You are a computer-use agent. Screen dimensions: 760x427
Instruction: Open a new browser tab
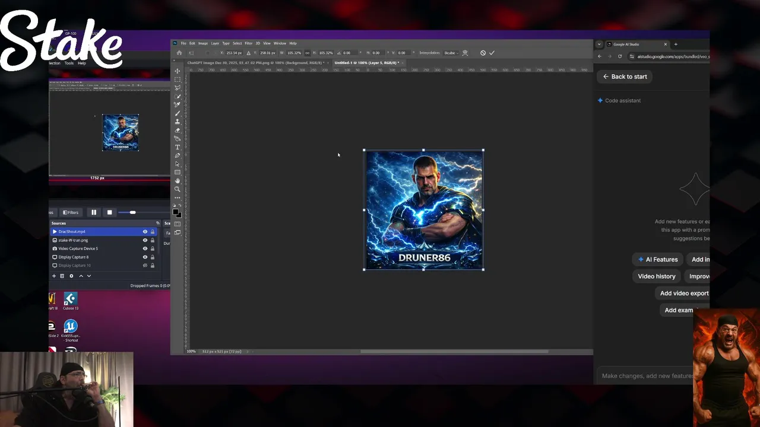click(x=676, y=44)
